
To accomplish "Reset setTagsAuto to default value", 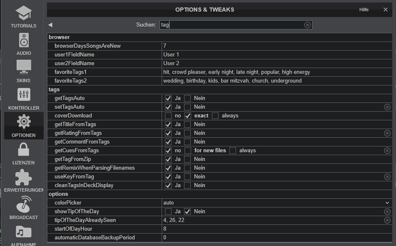I will (387, 107).
